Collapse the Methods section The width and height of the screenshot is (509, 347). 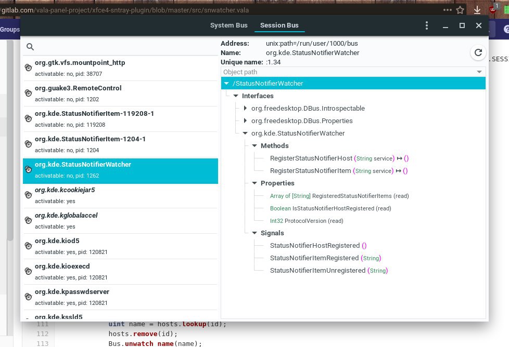tap(254, 146)
